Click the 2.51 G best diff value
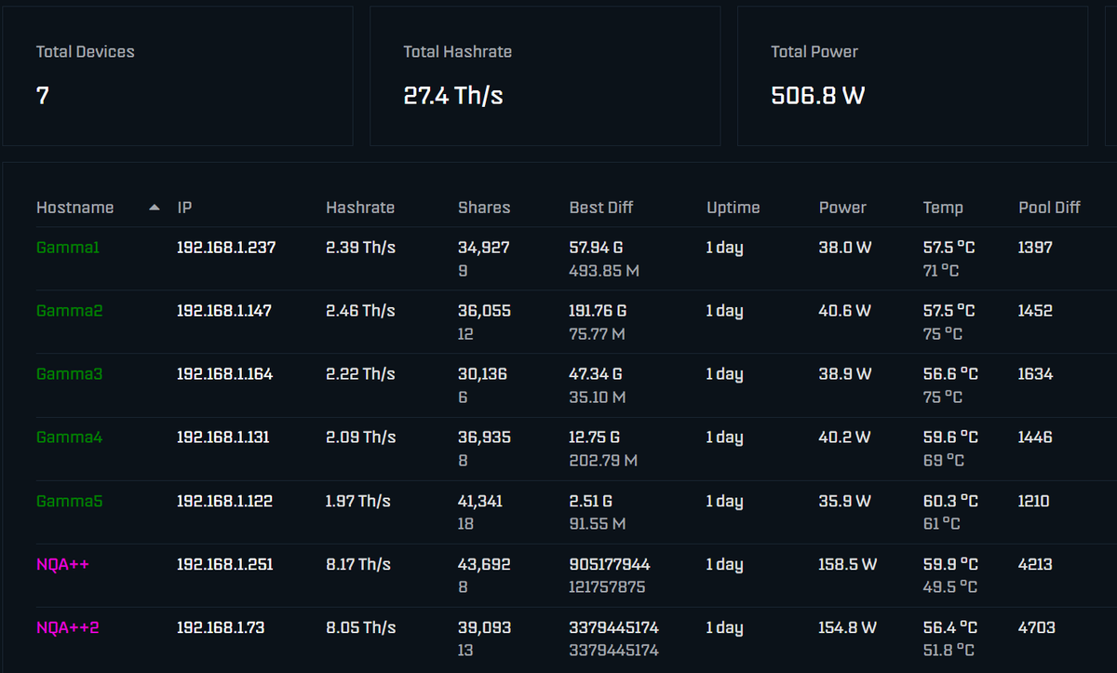1117x673 pixels. point(591,501)
